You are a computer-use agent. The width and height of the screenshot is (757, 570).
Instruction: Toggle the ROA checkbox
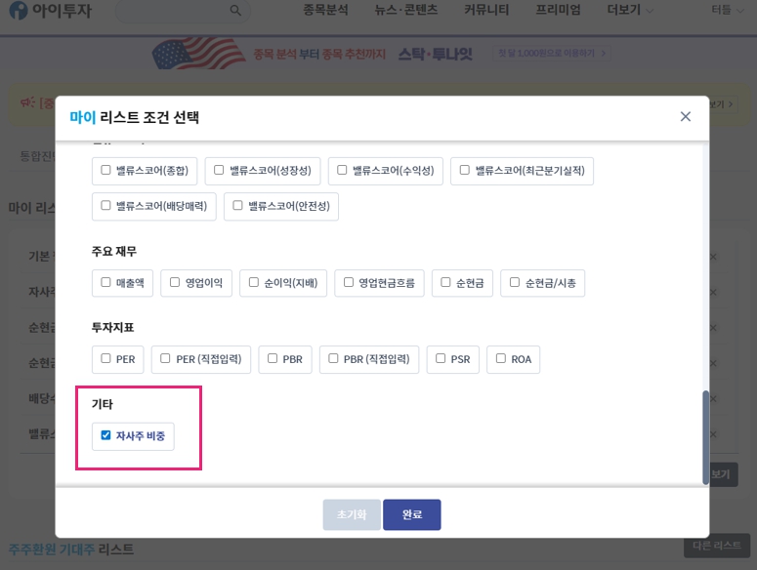[501, 358]
